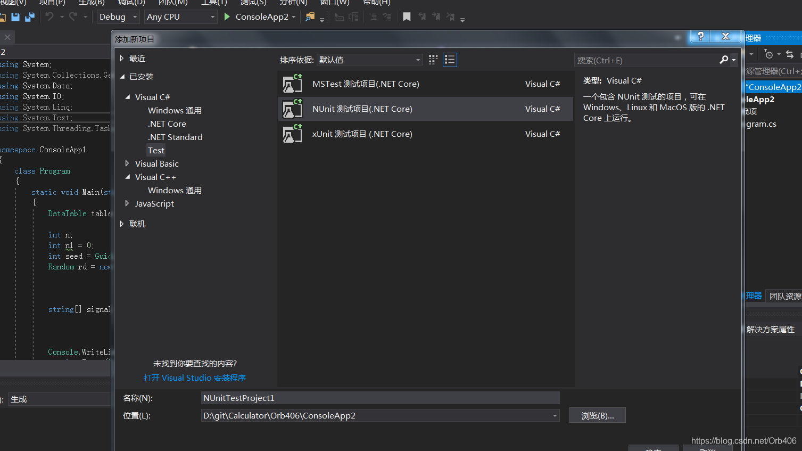The width and height of the screenshot is (802, 451).
Task: Select the Test category in tree
Action: click(156, 150)
